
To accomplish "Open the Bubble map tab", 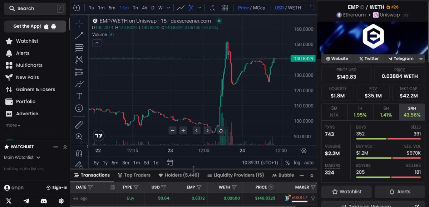I will click(x=283, y=175).
